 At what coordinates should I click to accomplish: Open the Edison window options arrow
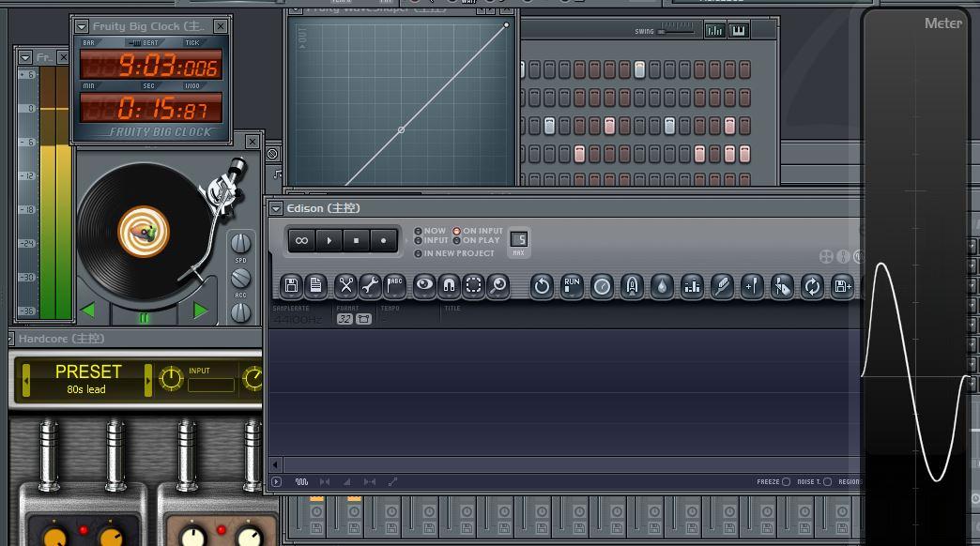pyautogui.click(x=276, y=208)
